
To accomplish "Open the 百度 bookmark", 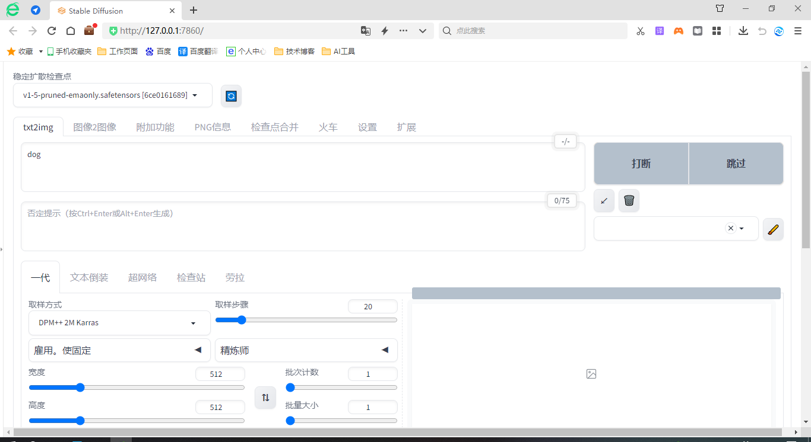I will (158, 52).
